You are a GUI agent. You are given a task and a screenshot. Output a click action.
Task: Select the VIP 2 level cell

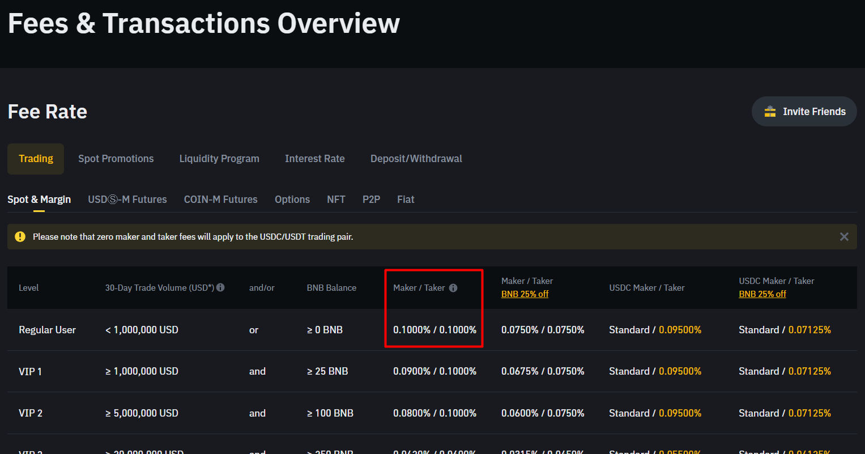pyautogui.click(x=31, y=413)
